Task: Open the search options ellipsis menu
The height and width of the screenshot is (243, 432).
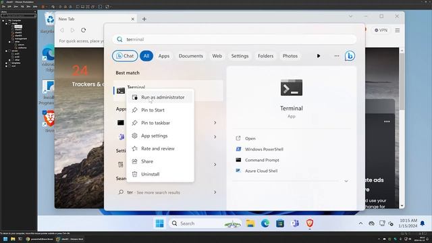Action: pos(337,56)
